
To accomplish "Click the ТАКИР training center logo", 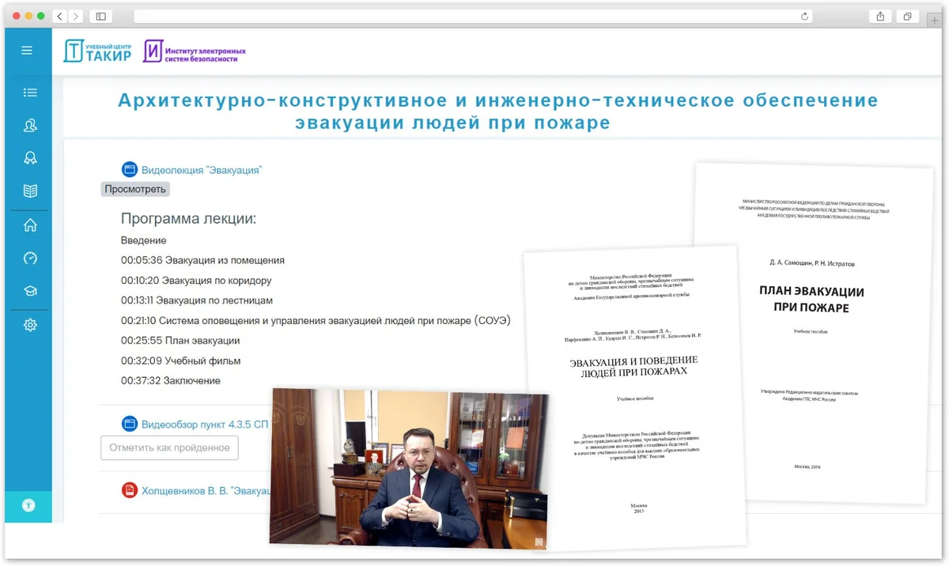I will pos(97,51).
